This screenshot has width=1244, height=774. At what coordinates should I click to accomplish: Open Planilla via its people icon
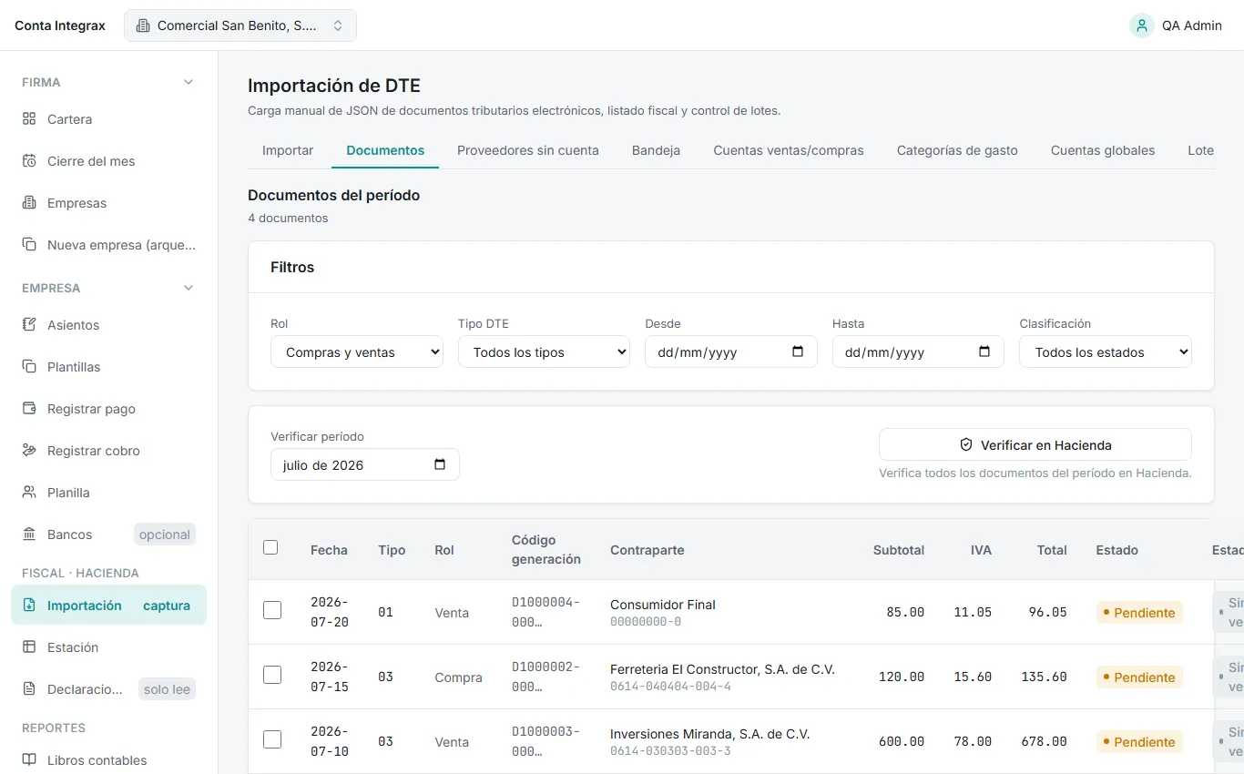[29, 493]
